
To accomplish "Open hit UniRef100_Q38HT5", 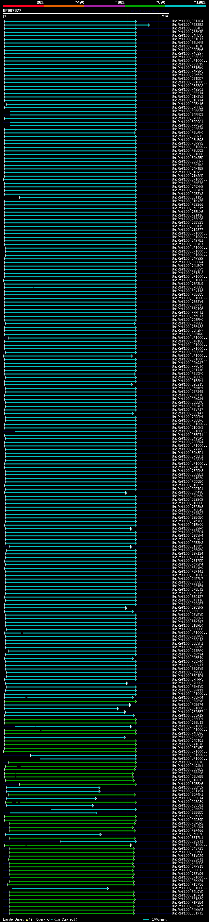I will pyautogui.click(x=187, y=32).
